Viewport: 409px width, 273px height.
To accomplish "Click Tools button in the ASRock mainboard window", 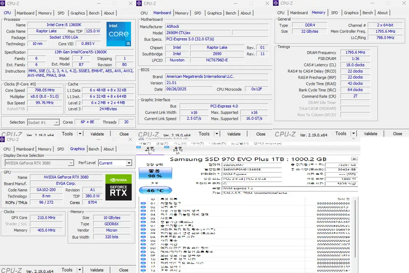I will (204, 134).
